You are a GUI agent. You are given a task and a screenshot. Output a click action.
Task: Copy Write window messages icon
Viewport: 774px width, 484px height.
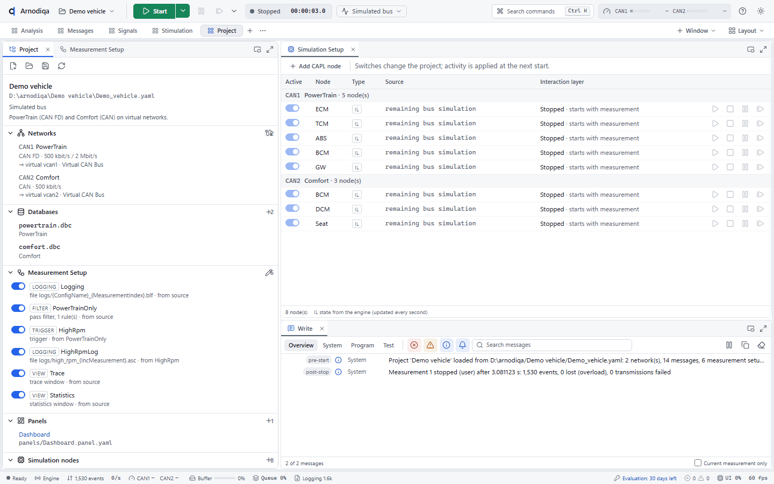tap(746, 345)
